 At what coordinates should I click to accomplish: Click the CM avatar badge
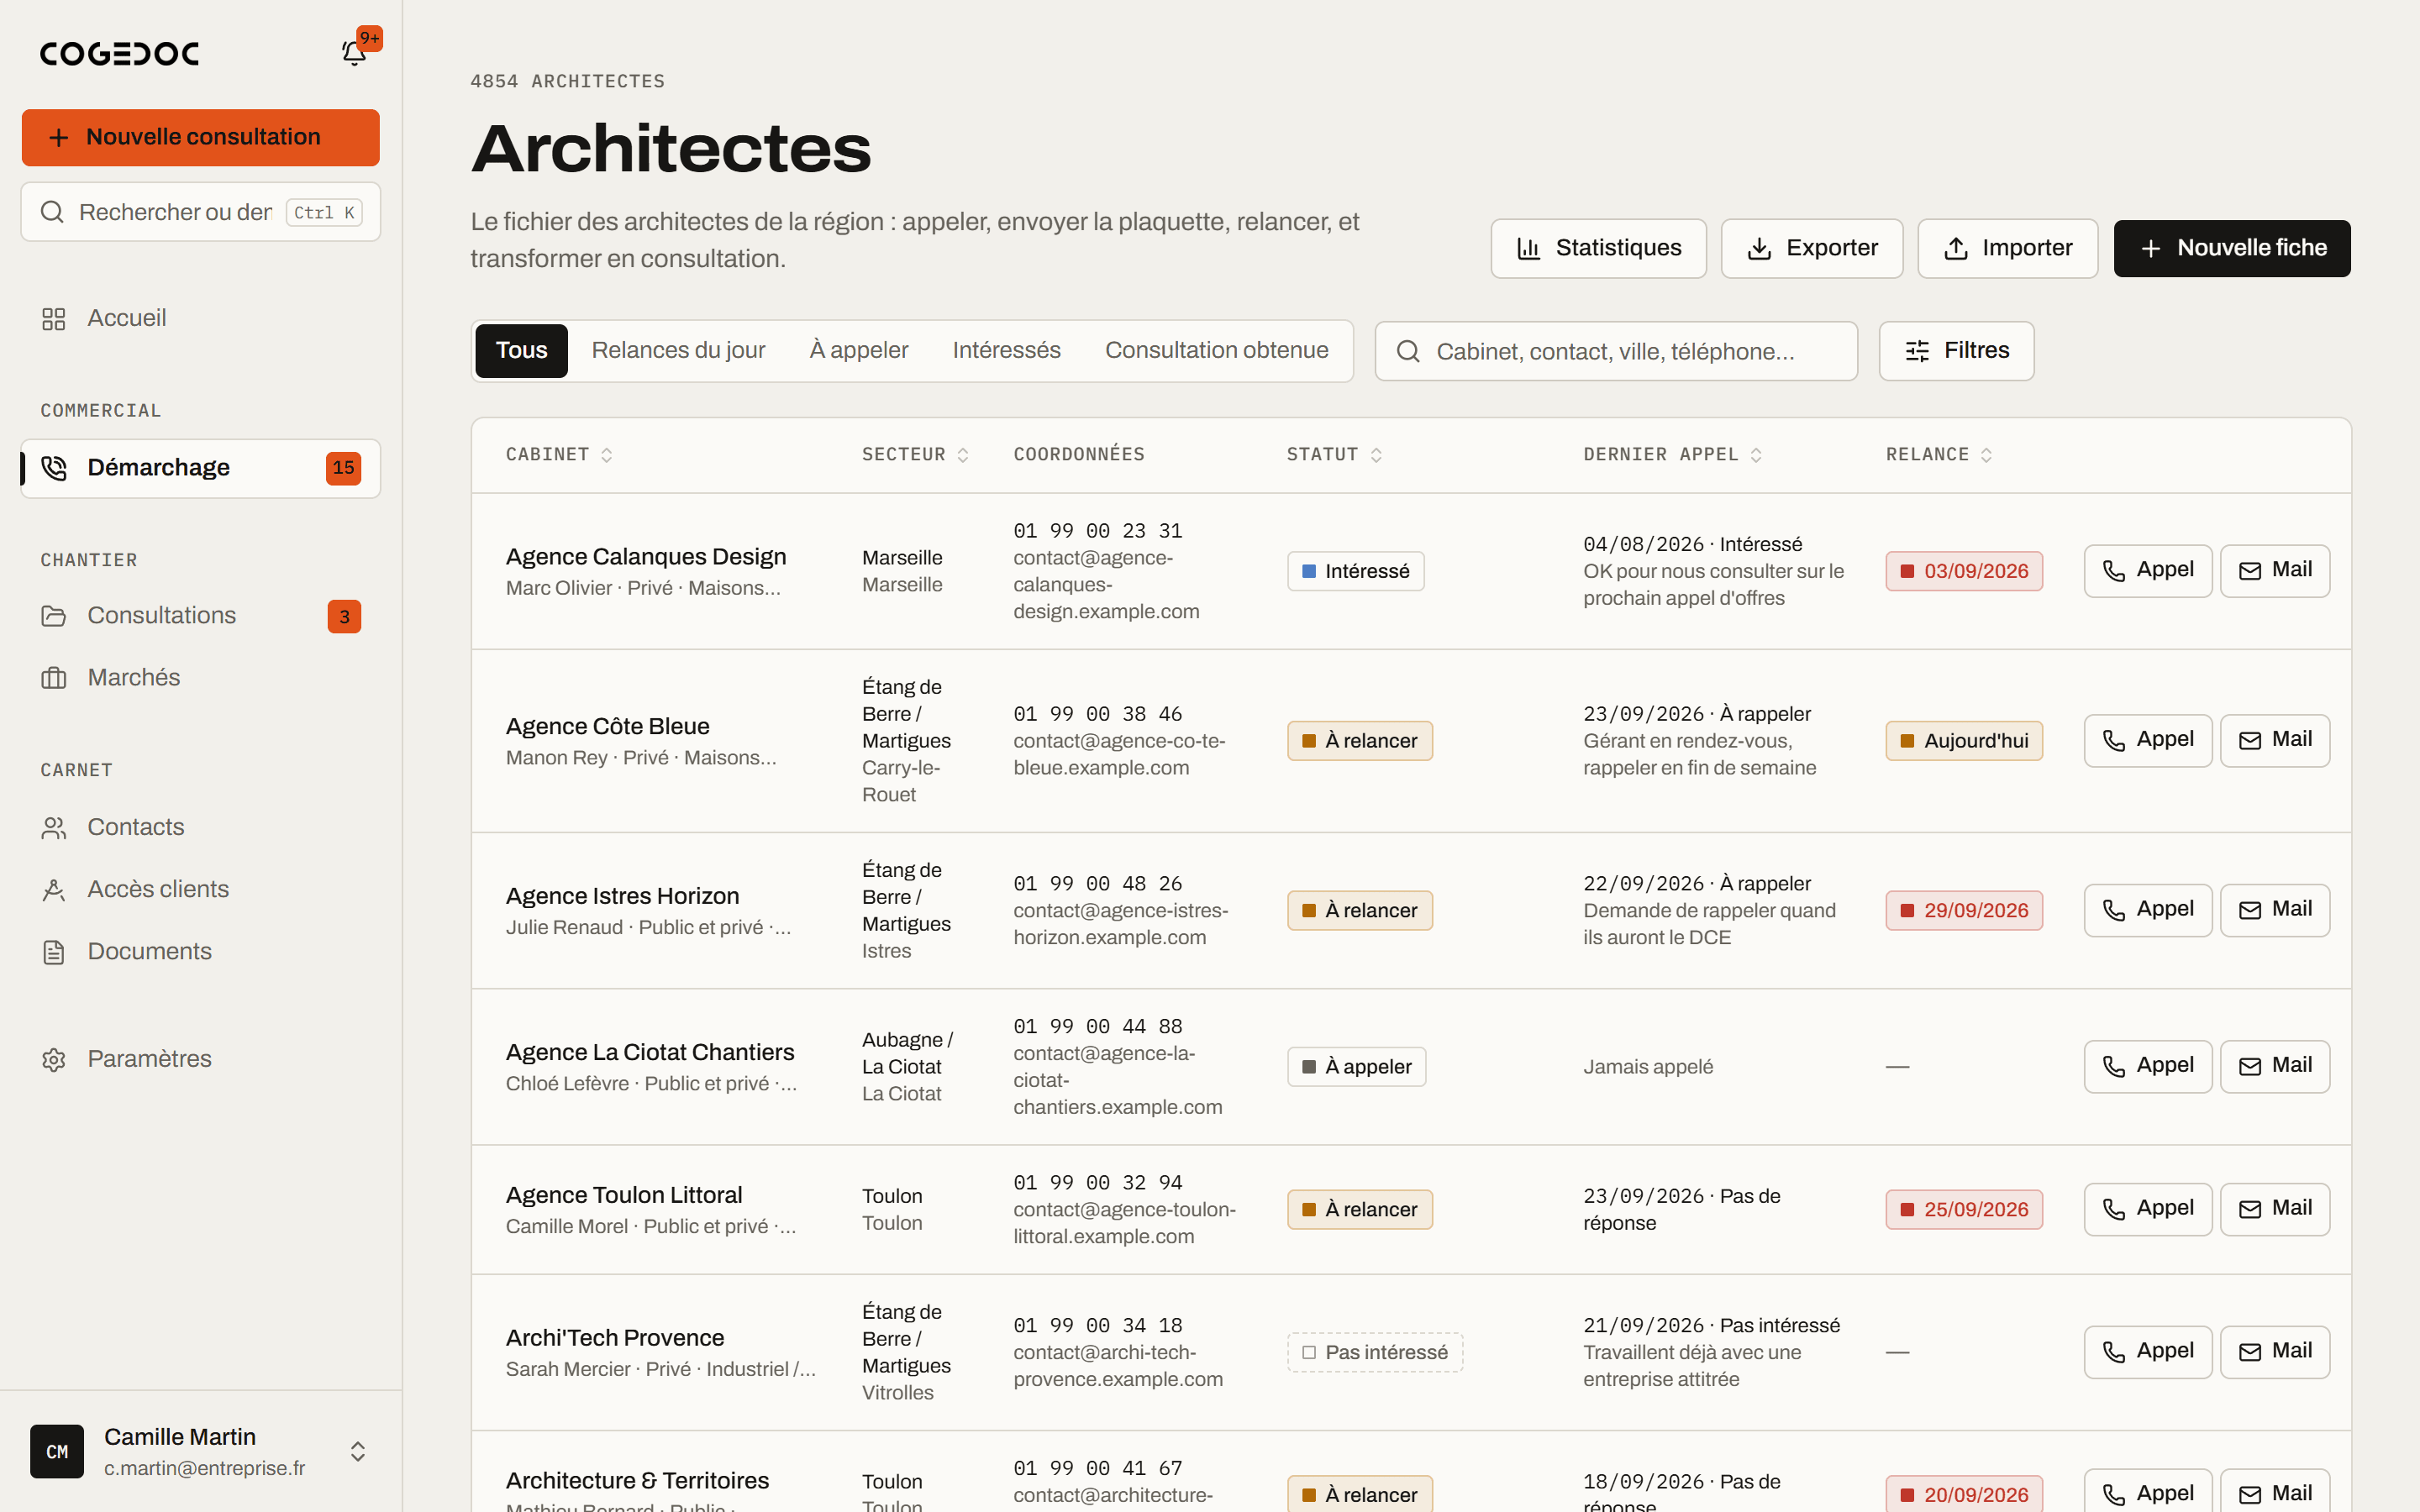click(x=57, y=1451)
